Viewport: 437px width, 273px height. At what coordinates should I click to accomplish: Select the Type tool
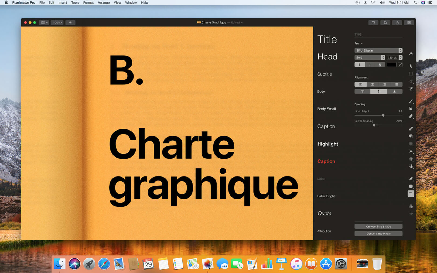click(x=411, y=194)
